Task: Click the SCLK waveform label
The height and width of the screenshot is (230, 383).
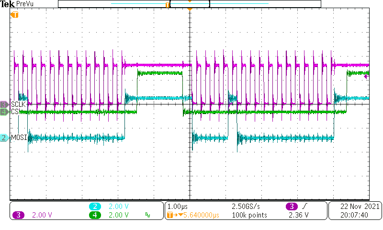Action: (x=18, y=104)
